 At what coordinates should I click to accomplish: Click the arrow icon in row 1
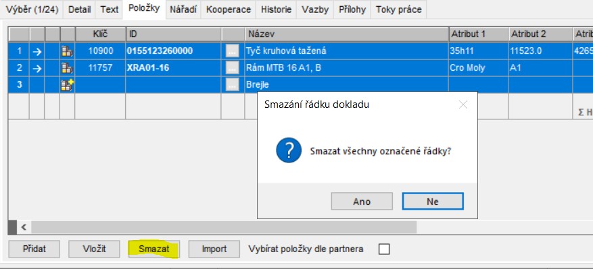pyautogui.click(x=37, y=51)
